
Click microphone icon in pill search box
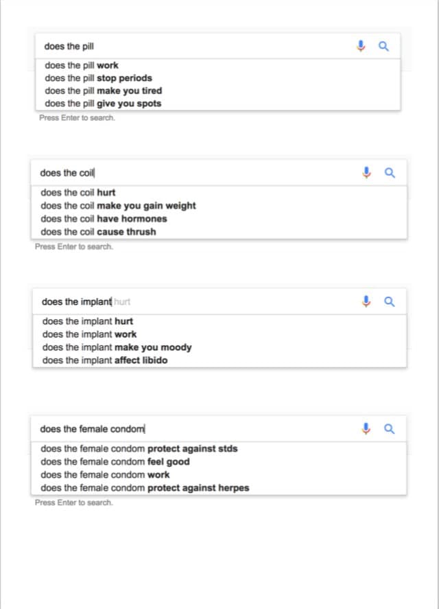tap(361, 47)
